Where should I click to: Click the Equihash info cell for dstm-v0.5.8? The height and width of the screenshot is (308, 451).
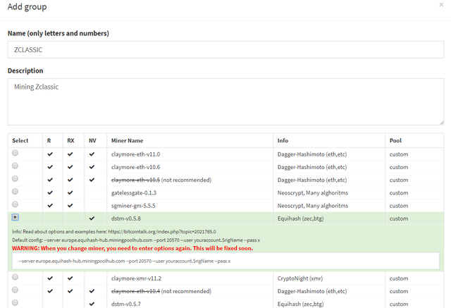click(301, 218)
